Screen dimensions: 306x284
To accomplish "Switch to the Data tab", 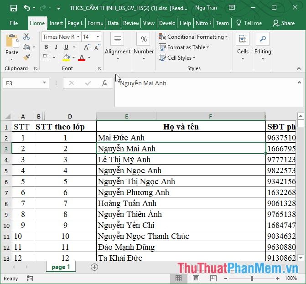I will tap(113, 23).
